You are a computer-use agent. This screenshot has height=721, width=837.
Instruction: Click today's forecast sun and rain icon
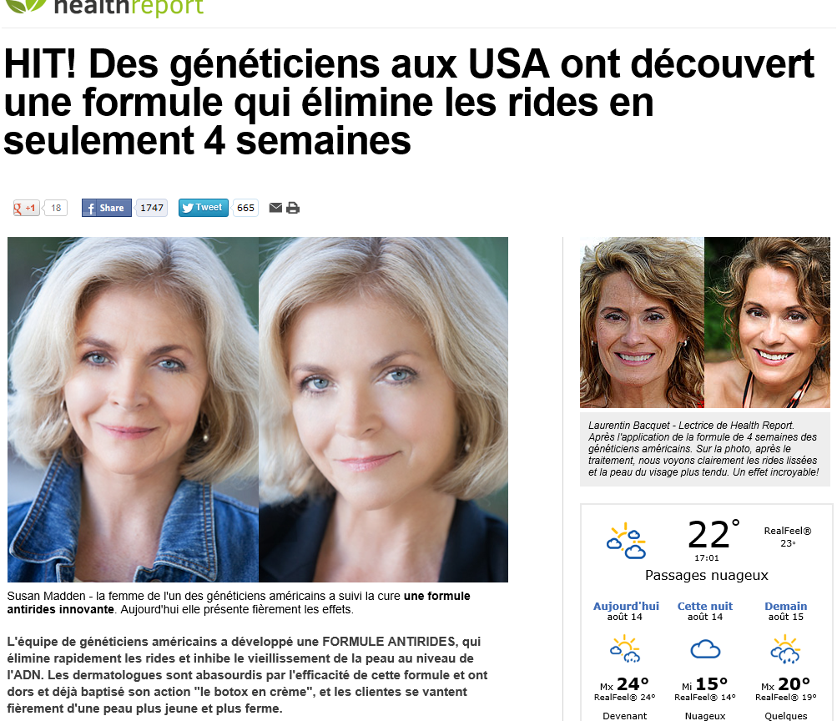coord(625,649)
